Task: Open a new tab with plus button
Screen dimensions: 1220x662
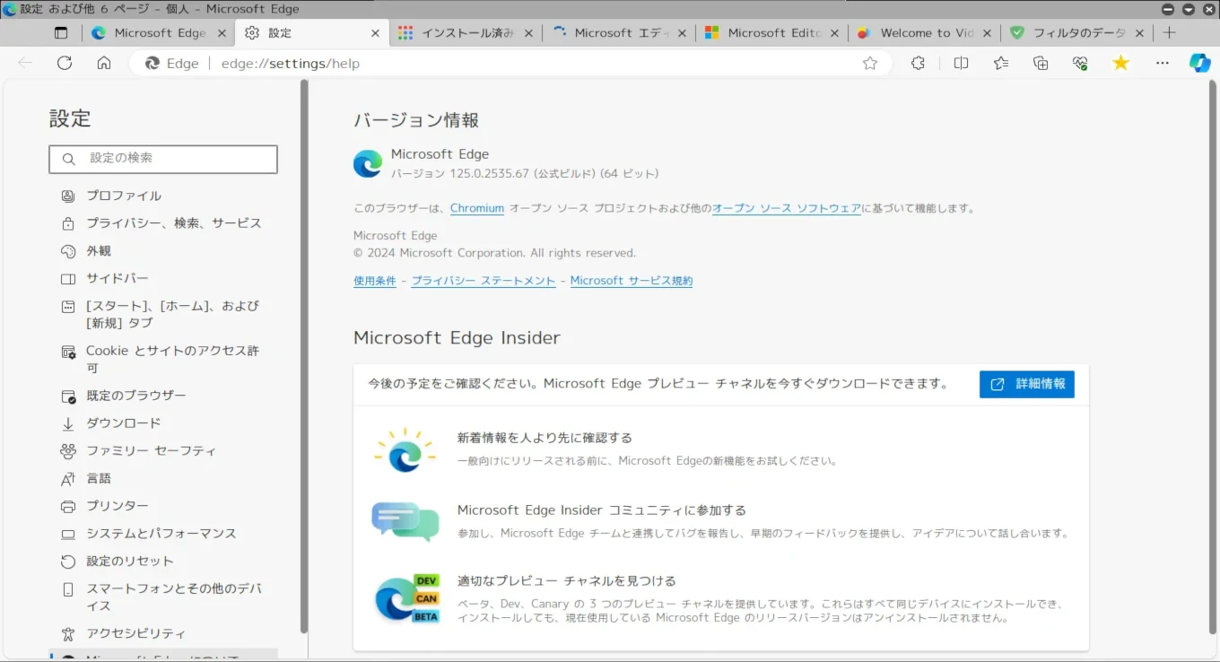Action: 1169,33
